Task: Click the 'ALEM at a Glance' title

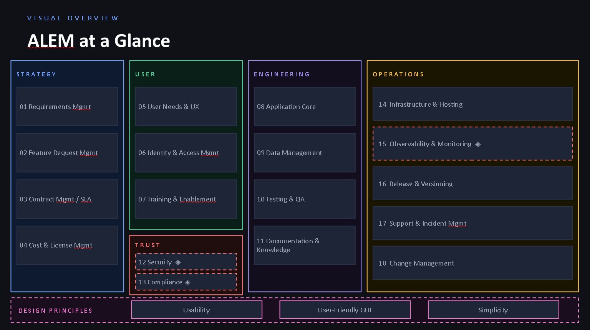Action: (x=99, y=41)
